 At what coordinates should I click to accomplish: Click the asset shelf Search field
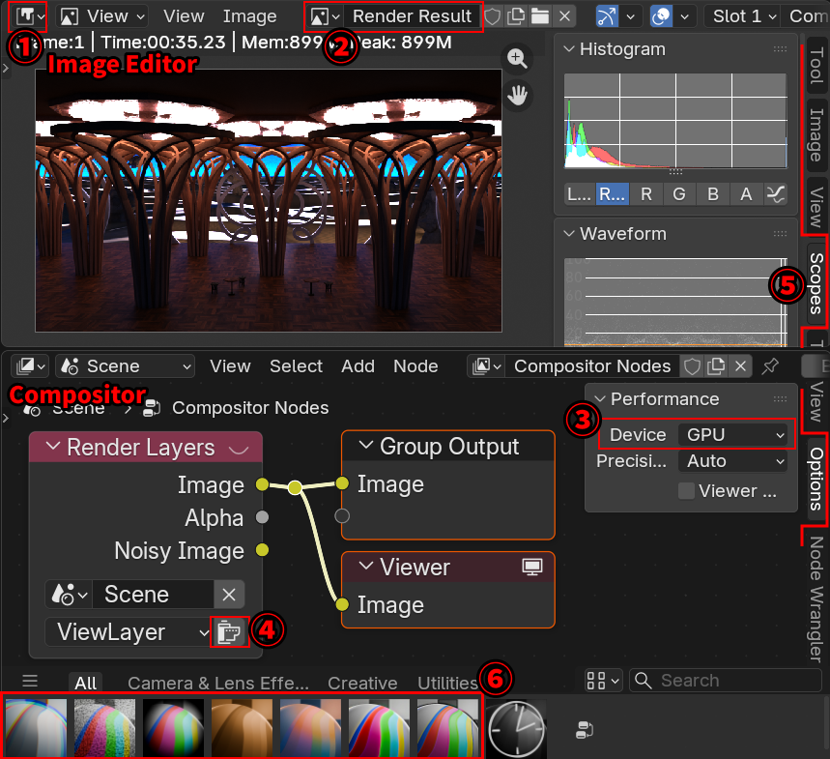[x=725, y=681]
